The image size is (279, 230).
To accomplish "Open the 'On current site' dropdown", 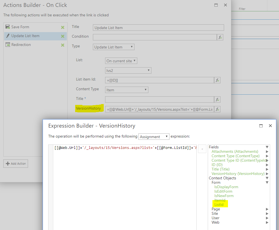I will [121, 61].
